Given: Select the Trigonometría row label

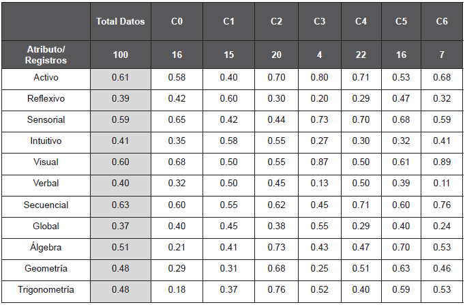Looking at the screenshot, I should (x=46, y=290).
